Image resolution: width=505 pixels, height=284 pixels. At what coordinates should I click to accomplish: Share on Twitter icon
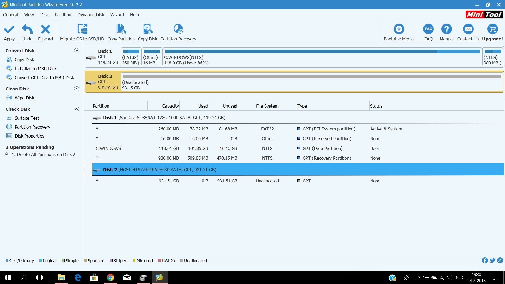[x=492, y=261]
